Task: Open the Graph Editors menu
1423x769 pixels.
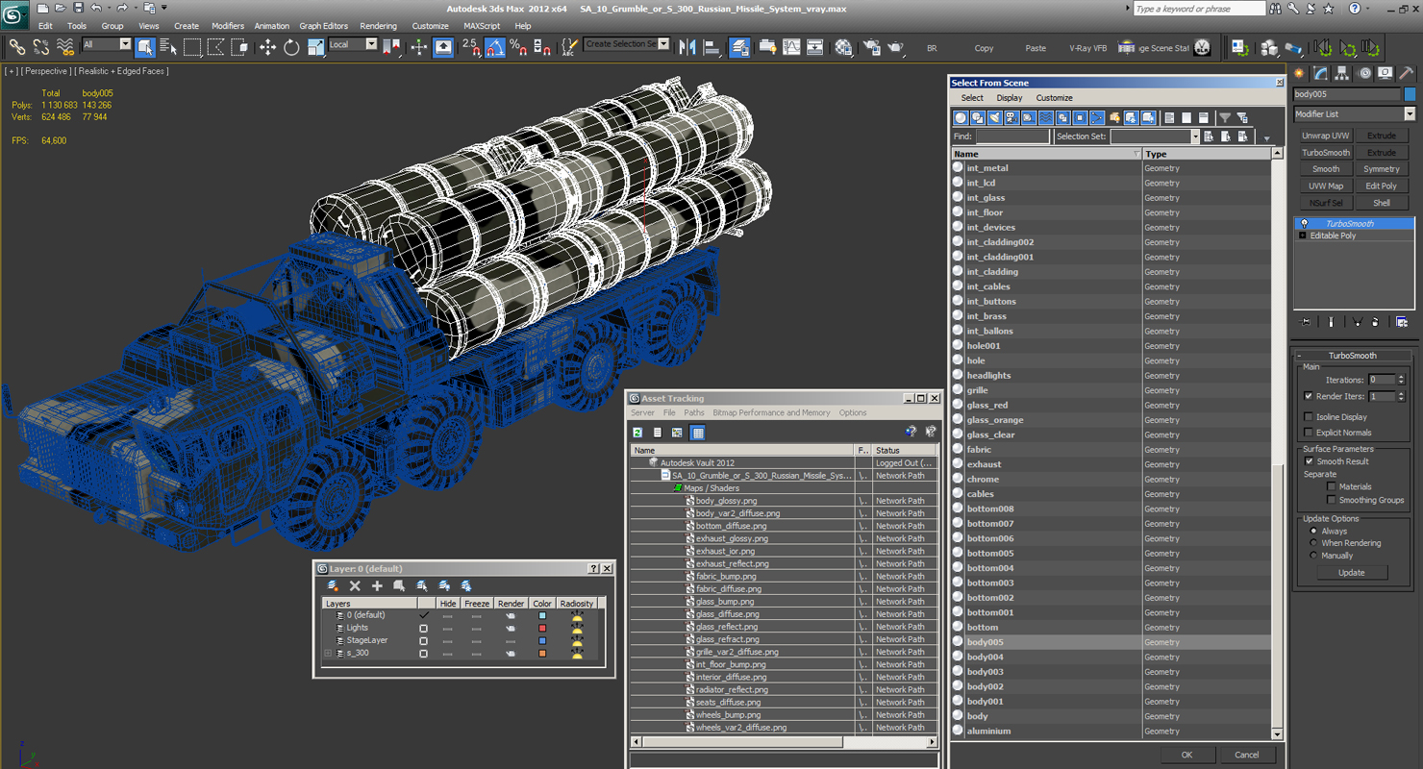Action: pos(323,26)
